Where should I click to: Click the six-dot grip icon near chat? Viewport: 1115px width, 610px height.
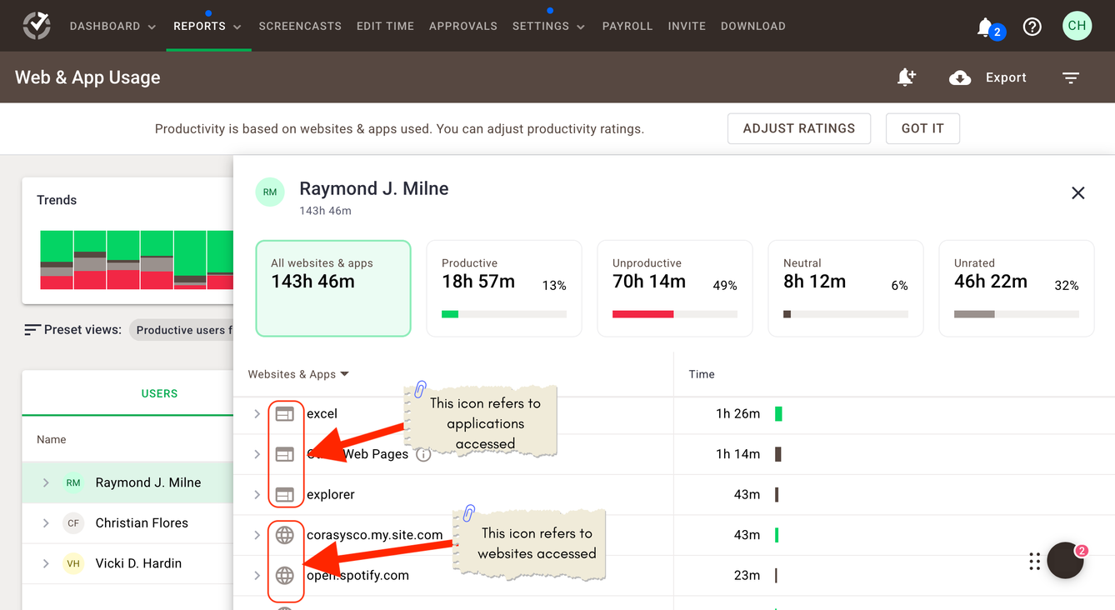(1034, 562)
